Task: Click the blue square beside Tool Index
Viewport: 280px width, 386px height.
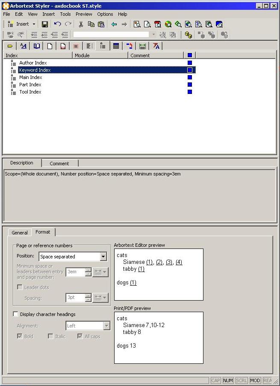Action: pos(189,92)
